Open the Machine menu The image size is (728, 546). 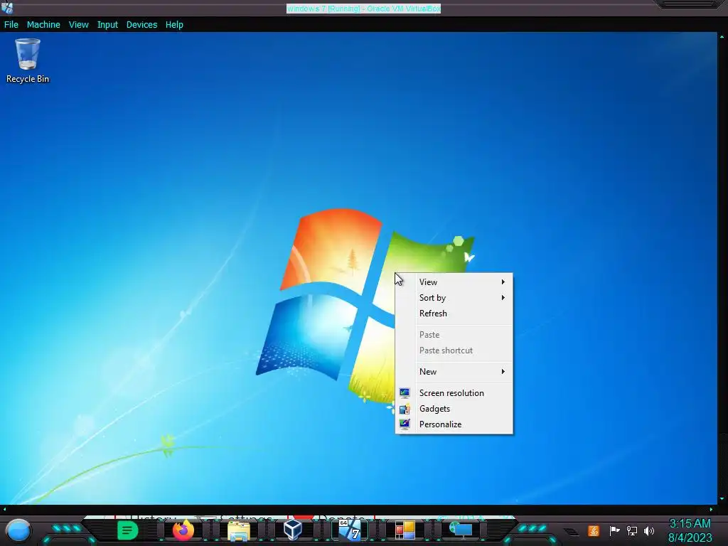click(43, 25)
